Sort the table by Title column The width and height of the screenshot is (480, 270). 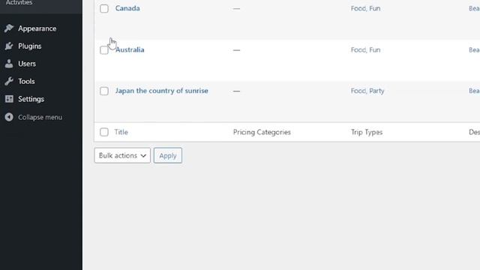pyautogui.click(x=121, y=132)
